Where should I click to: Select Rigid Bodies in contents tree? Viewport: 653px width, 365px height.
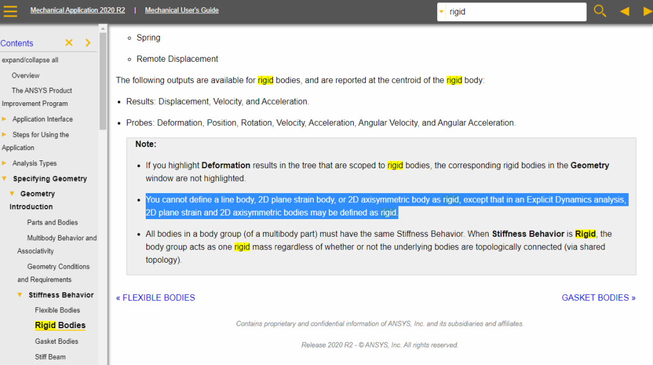(x=60, y=326)
